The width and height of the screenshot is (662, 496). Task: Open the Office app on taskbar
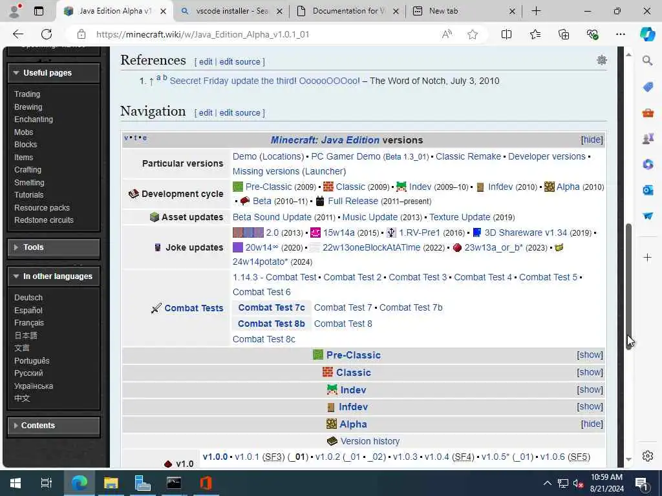206,483
